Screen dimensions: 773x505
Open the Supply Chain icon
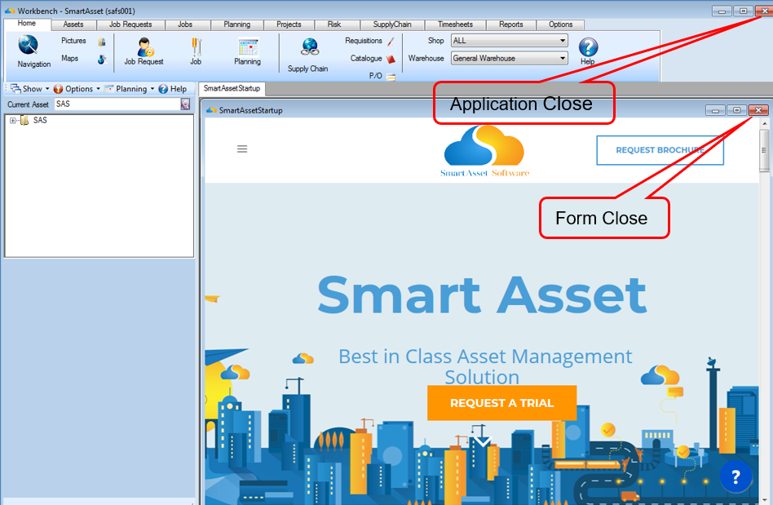(310, 47)
